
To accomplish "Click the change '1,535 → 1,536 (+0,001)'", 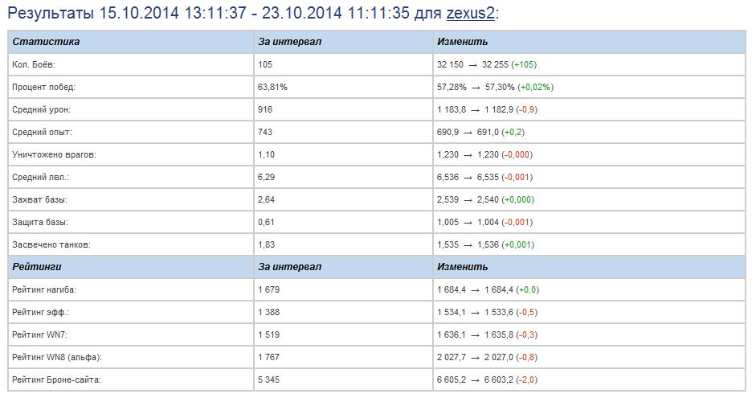I will pos(485,245).
